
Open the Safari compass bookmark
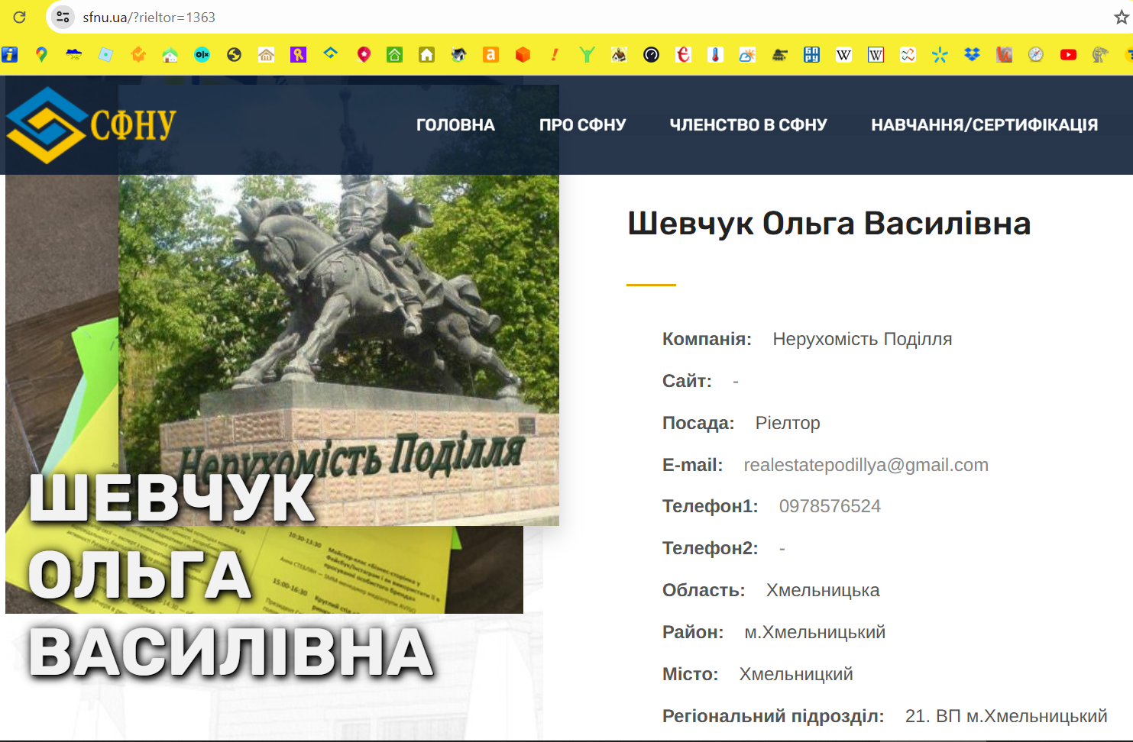click(1037, 54)
